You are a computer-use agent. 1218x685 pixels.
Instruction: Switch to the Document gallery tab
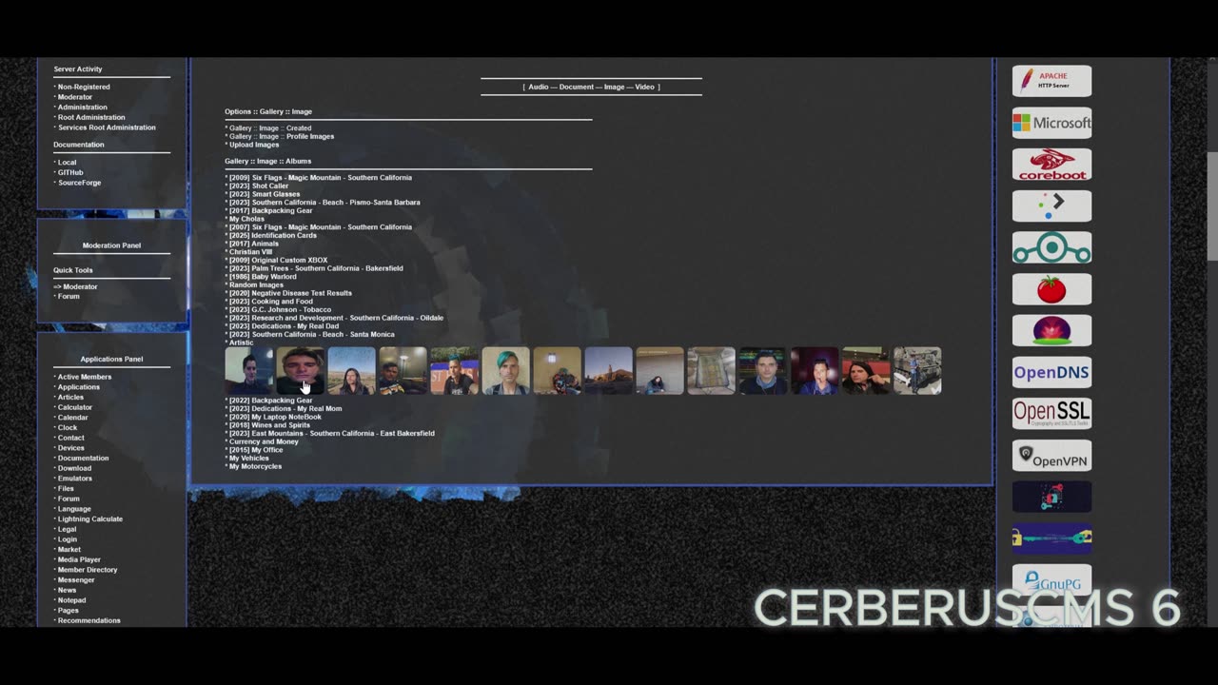point(577,87)
